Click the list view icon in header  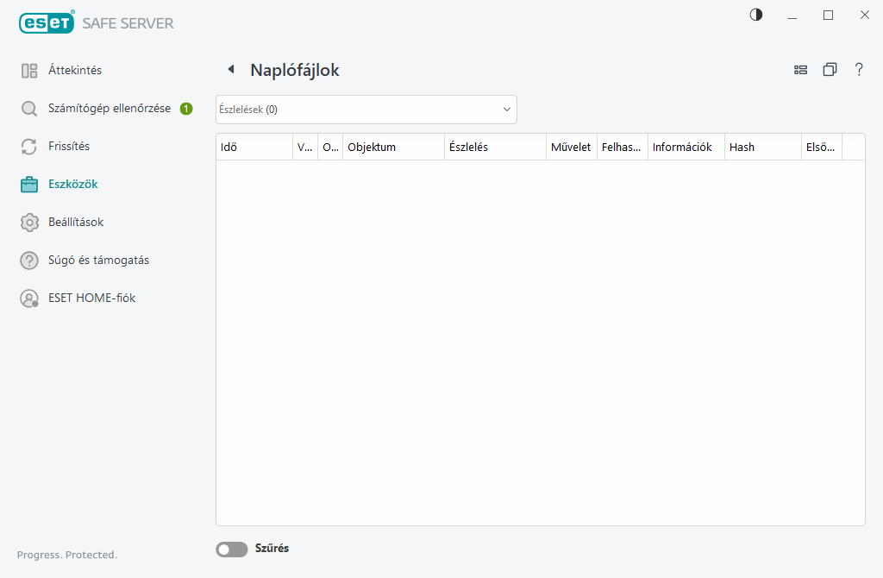coord(800,70)
